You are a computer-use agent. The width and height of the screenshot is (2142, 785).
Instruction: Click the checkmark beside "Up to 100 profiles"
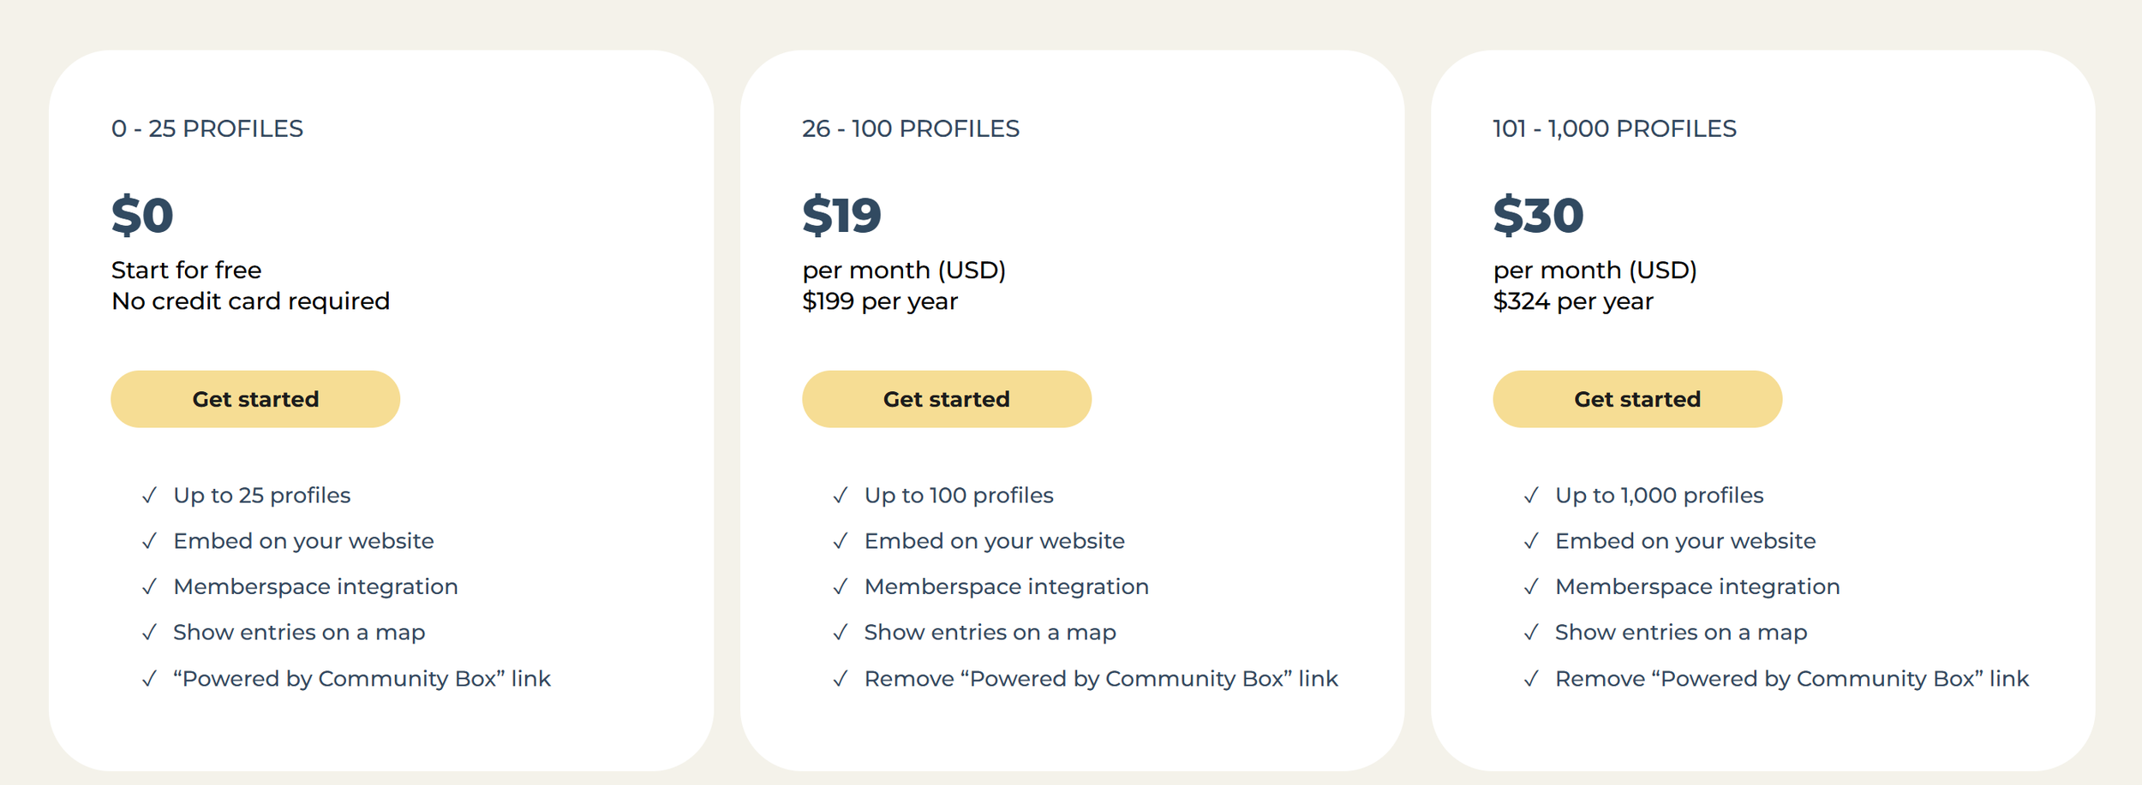841,496
